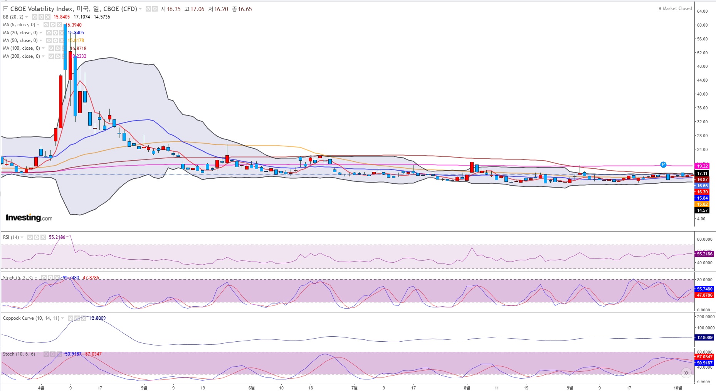Click the Market Closed status indicator
716x391 pixels.
coord(675,8)
